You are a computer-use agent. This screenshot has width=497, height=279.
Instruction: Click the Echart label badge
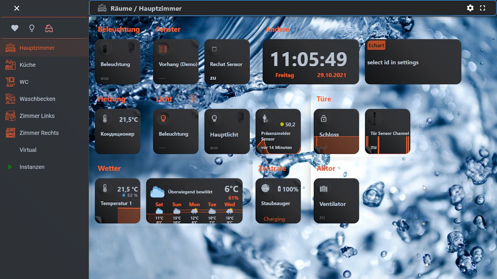376,46
